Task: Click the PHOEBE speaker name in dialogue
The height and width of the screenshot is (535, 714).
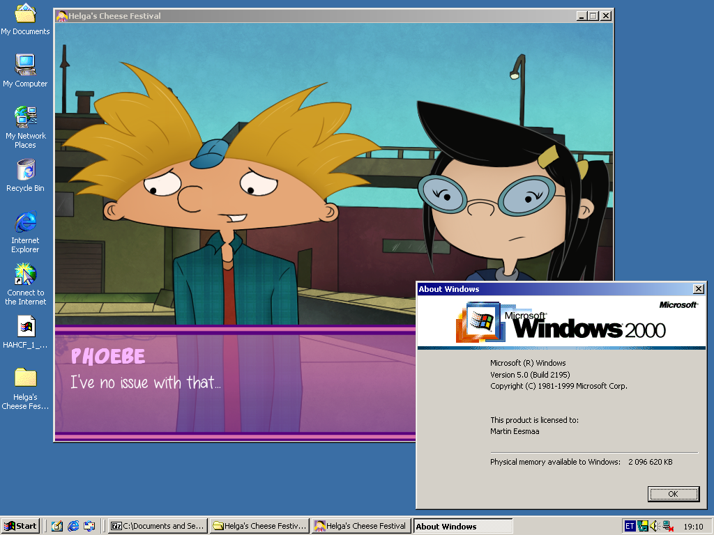Action: (x=108, y=356)
